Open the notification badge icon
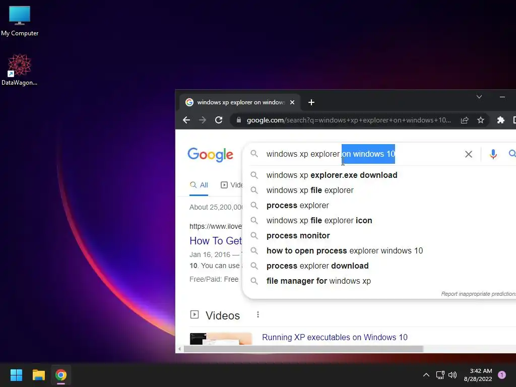Viewport: 516px width, 387px height. click(x=502, y=375)
